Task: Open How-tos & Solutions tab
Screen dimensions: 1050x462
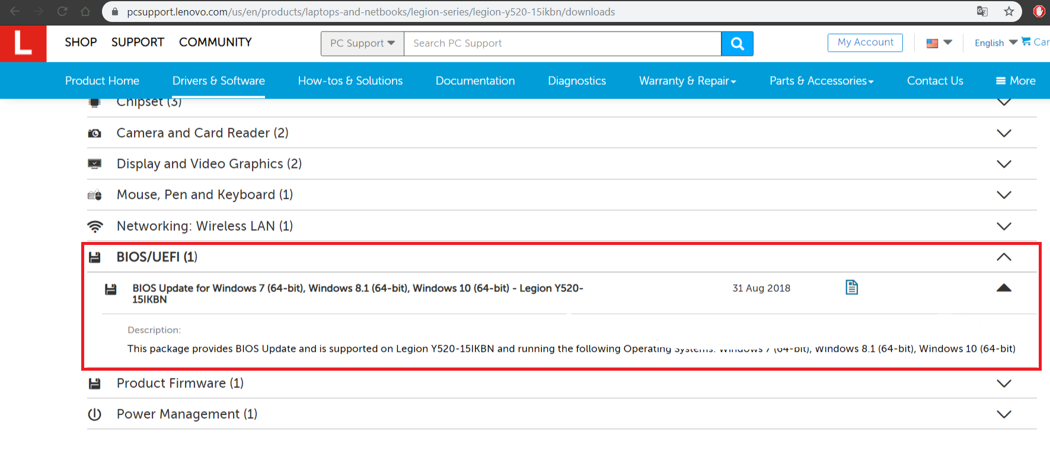Action: point(350,81)
